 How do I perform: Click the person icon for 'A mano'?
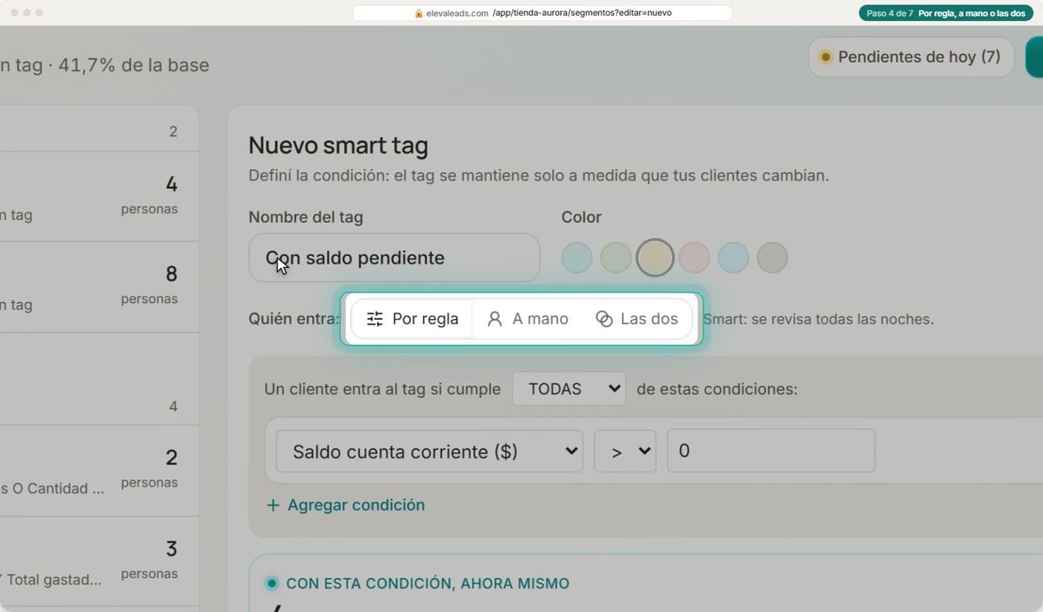pos(495,319)
